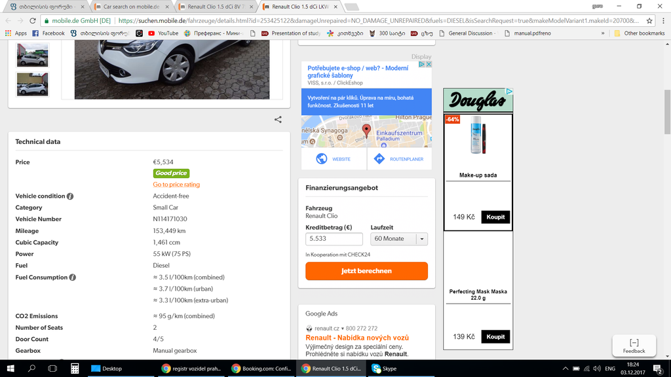Switch to the Car search on mobile.de tab
The height and width of the screenshot is (377, 671).
tap(131, 7)
